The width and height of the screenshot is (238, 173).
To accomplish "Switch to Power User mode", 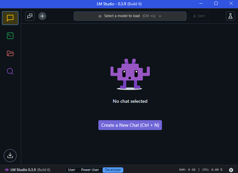I will [90, 170].
